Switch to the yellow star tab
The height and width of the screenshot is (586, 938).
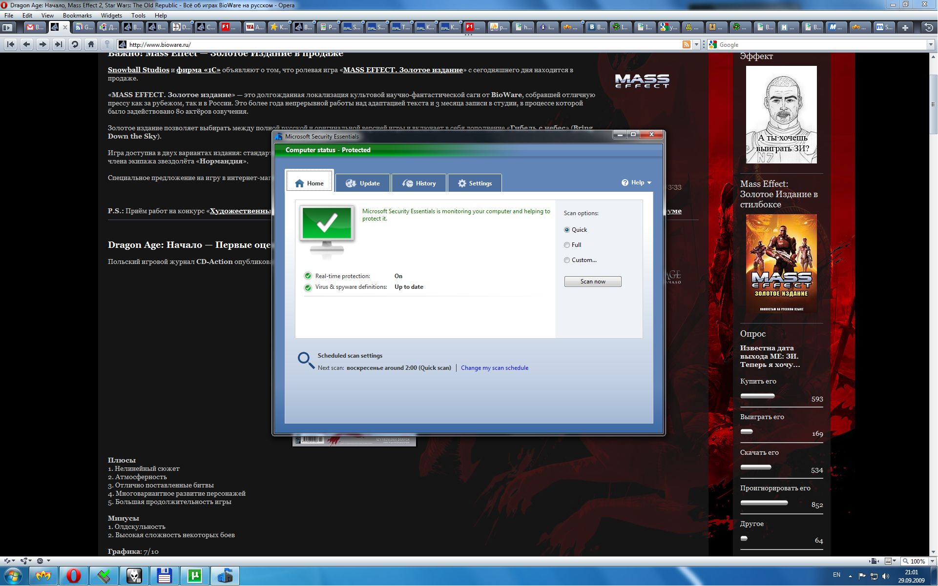278,27
